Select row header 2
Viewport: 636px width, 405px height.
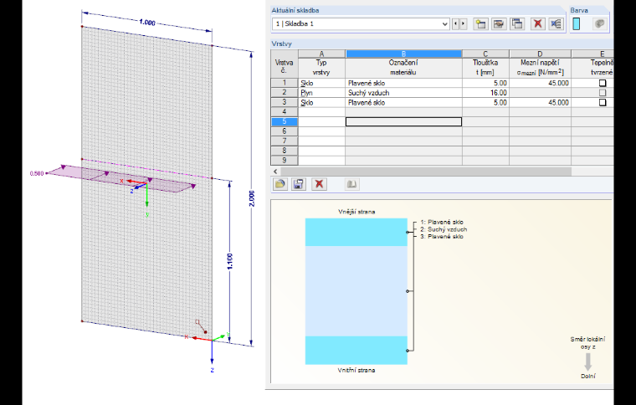click(x=285, y=92)
